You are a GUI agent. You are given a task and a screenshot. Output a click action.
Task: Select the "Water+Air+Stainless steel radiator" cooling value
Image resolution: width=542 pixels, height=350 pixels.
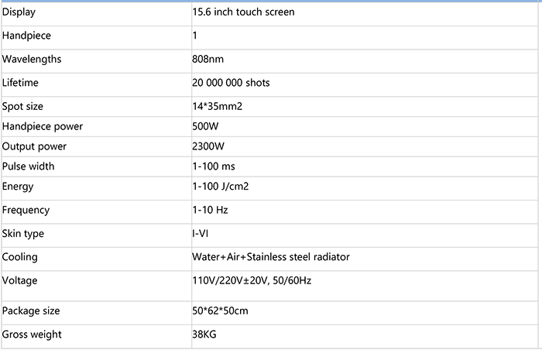coord(276,257)
